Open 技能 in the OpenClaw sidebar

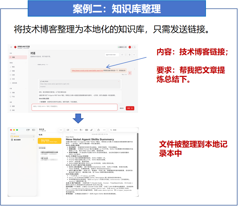(13, 92)
